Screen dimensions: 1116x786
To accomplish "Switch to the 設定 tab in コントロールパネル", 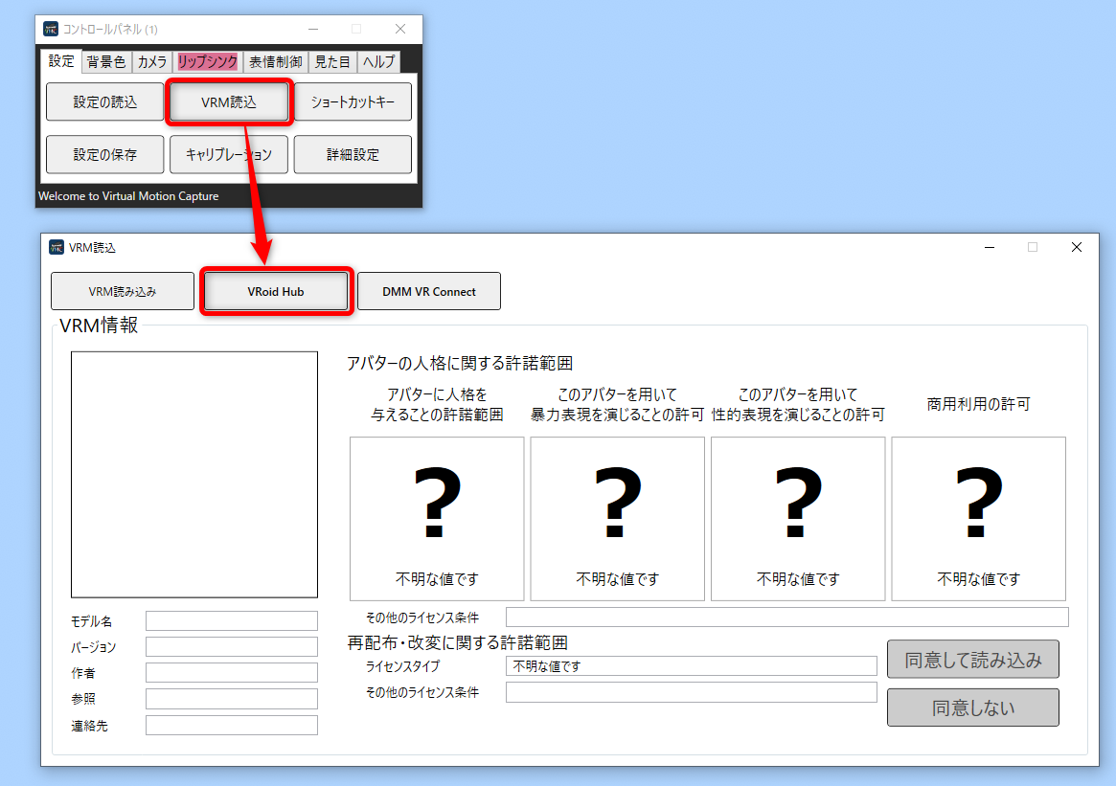I will coord(61,61).
